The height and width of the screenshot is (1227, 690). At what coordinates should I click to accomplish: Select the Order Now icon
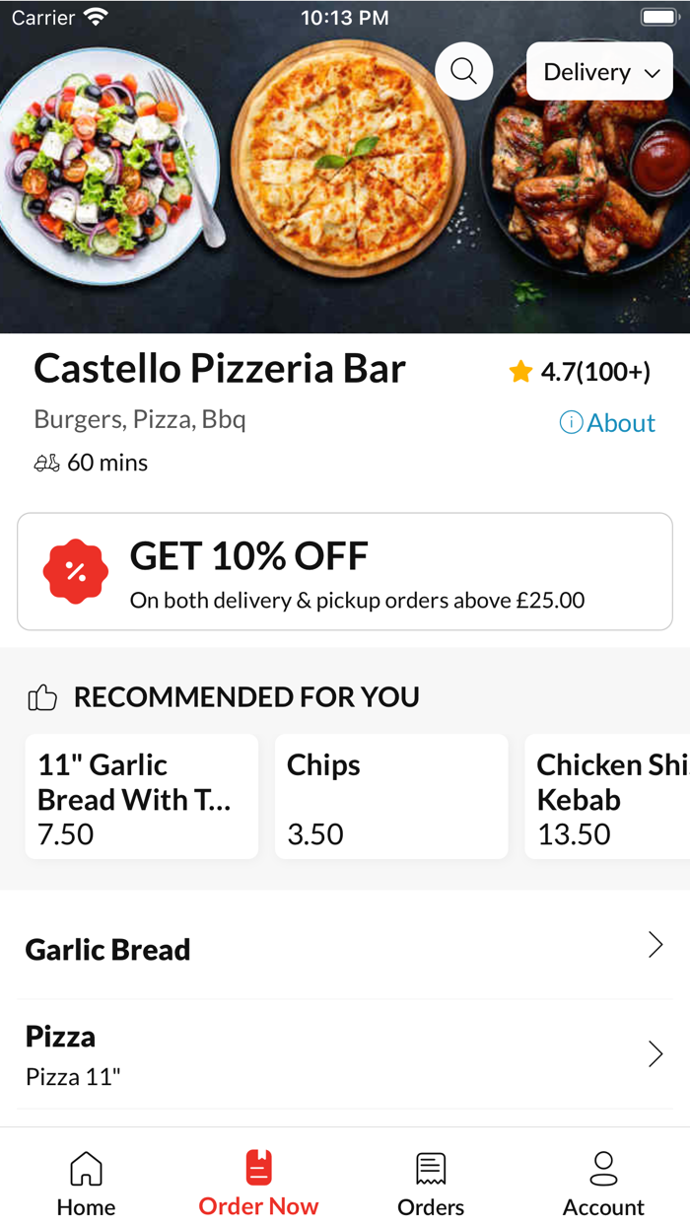pos(257,1167)
